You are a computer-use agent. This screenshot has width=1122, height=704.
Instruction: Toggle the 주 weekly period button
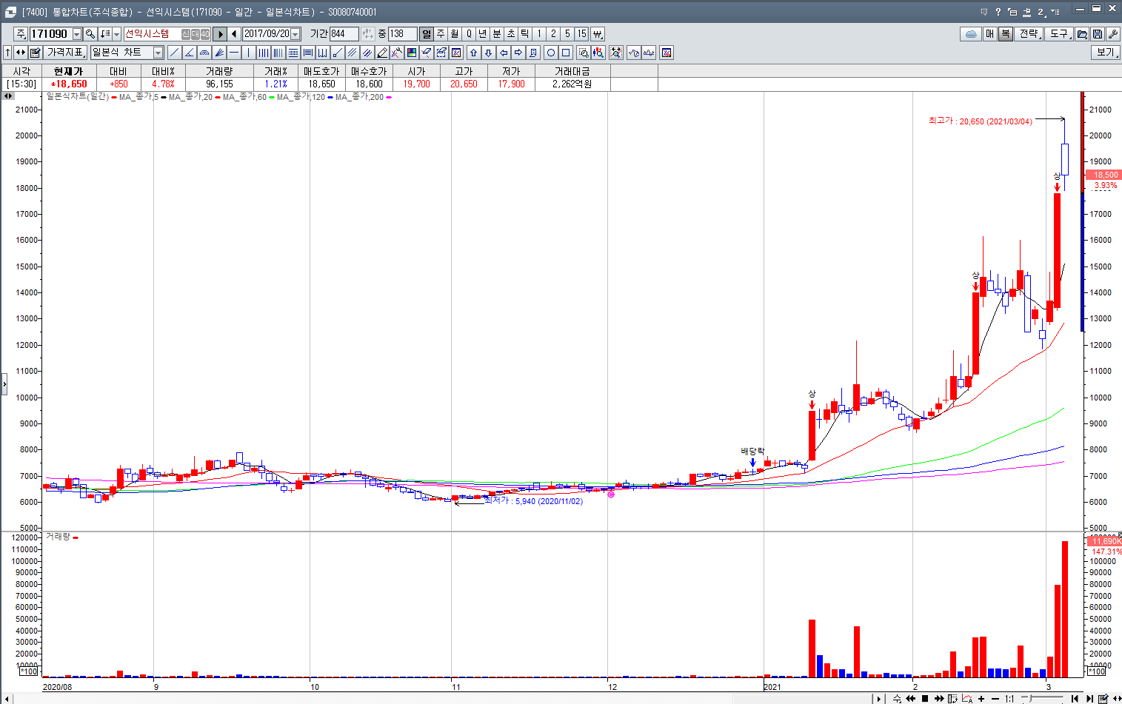441,34
